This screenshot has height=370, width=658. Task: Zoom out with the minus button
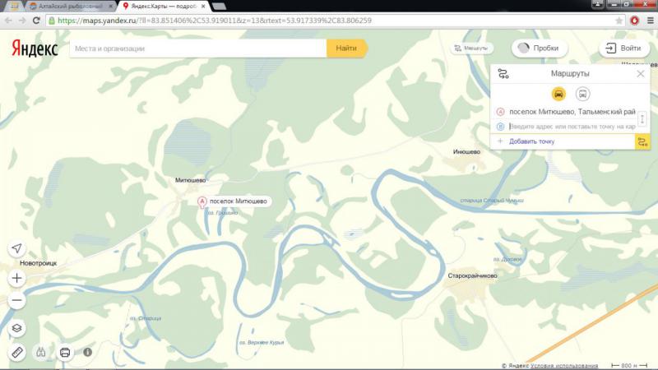17,301
